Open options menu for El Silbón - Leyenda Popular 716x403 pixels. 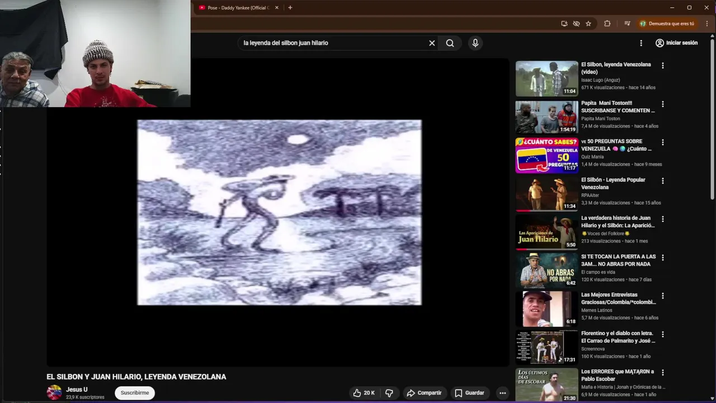pos(663,181)
